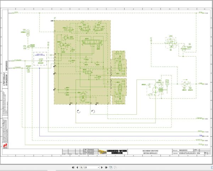Go to the previous page
Viewport: 213px width, 171px height.
[x=77, y=167]
